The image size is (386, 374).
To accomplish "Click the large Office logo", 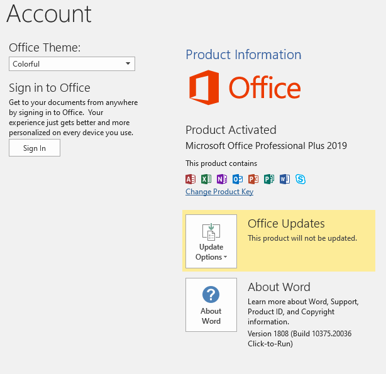I will (x=245, y=87).
